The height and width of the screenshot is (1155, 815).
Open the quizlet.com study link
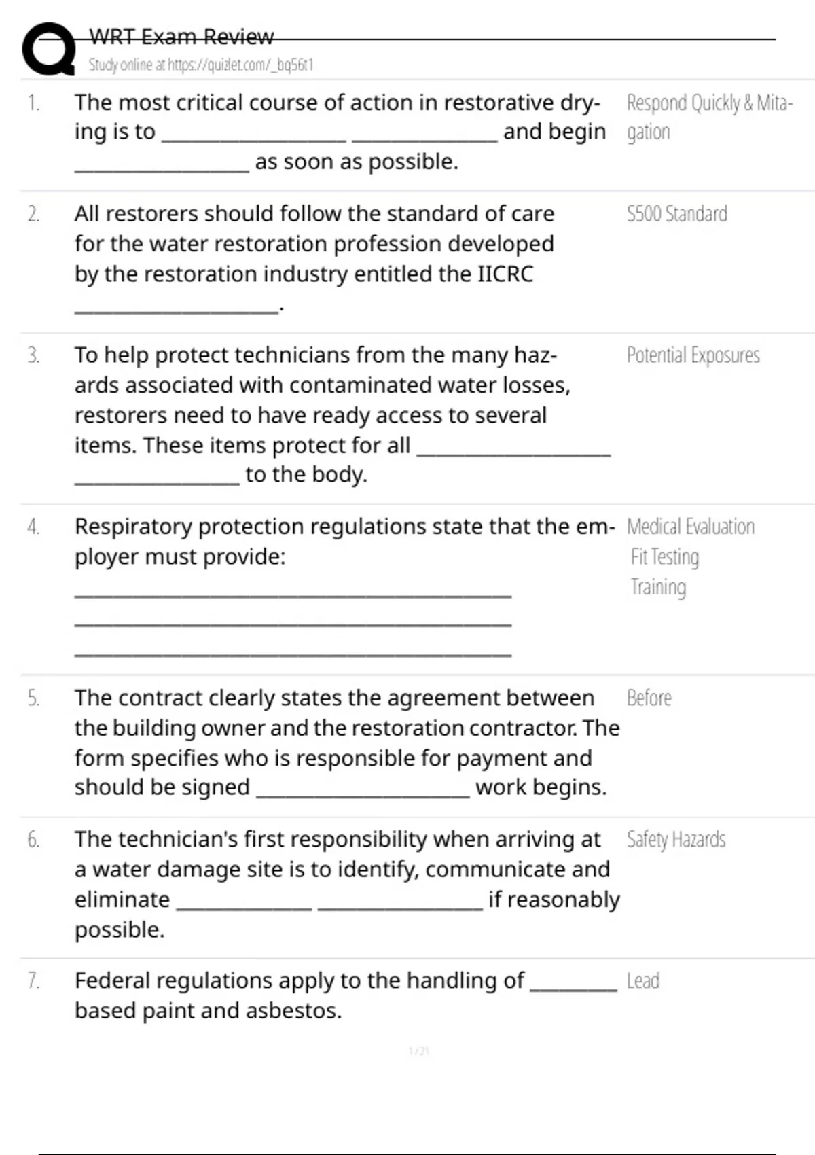click(201, 65)
